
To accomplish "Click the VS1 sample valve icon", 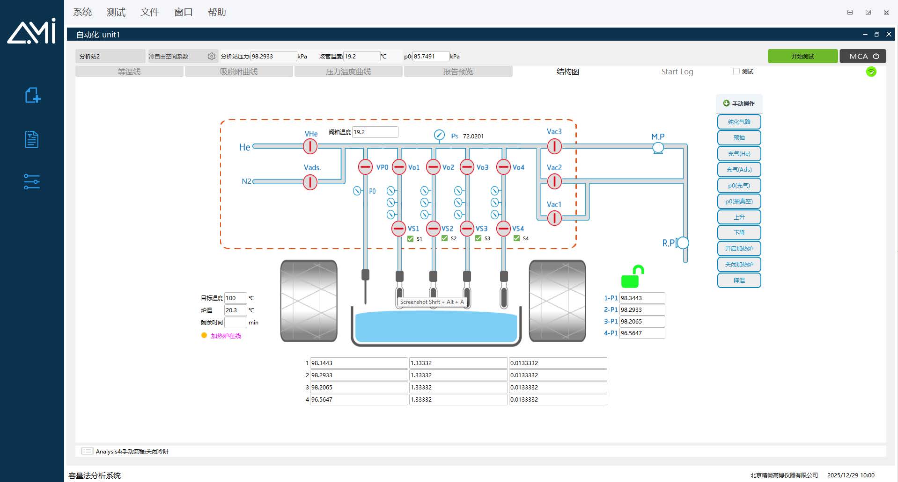I will (x=398, y=229).
